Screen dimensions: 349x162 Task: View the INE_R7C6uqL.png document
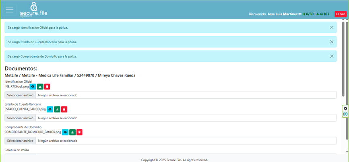click(33, 86)
